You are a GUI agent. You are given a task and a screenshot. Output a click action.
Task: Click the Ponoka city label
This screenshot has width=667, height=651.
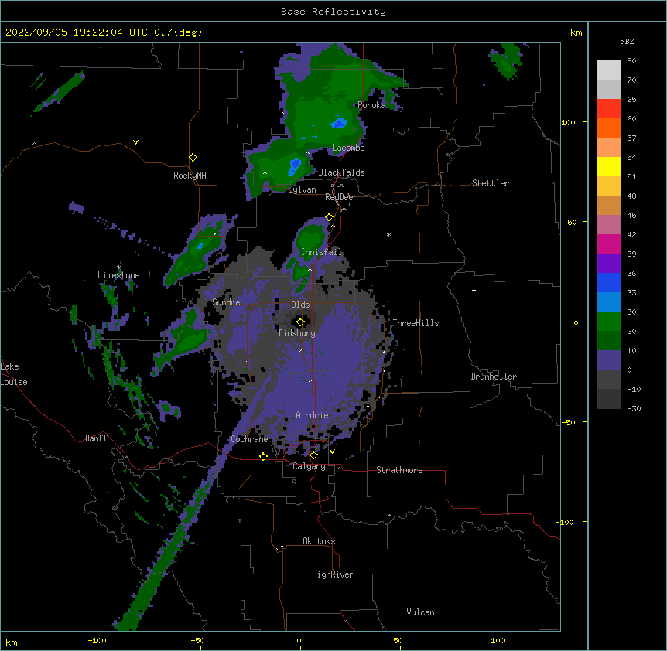coord(371,105)
